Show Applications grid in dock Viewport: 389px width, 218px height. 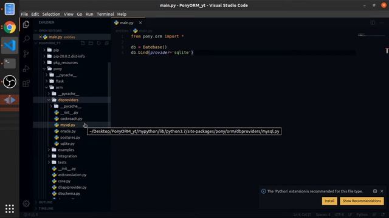10,208
